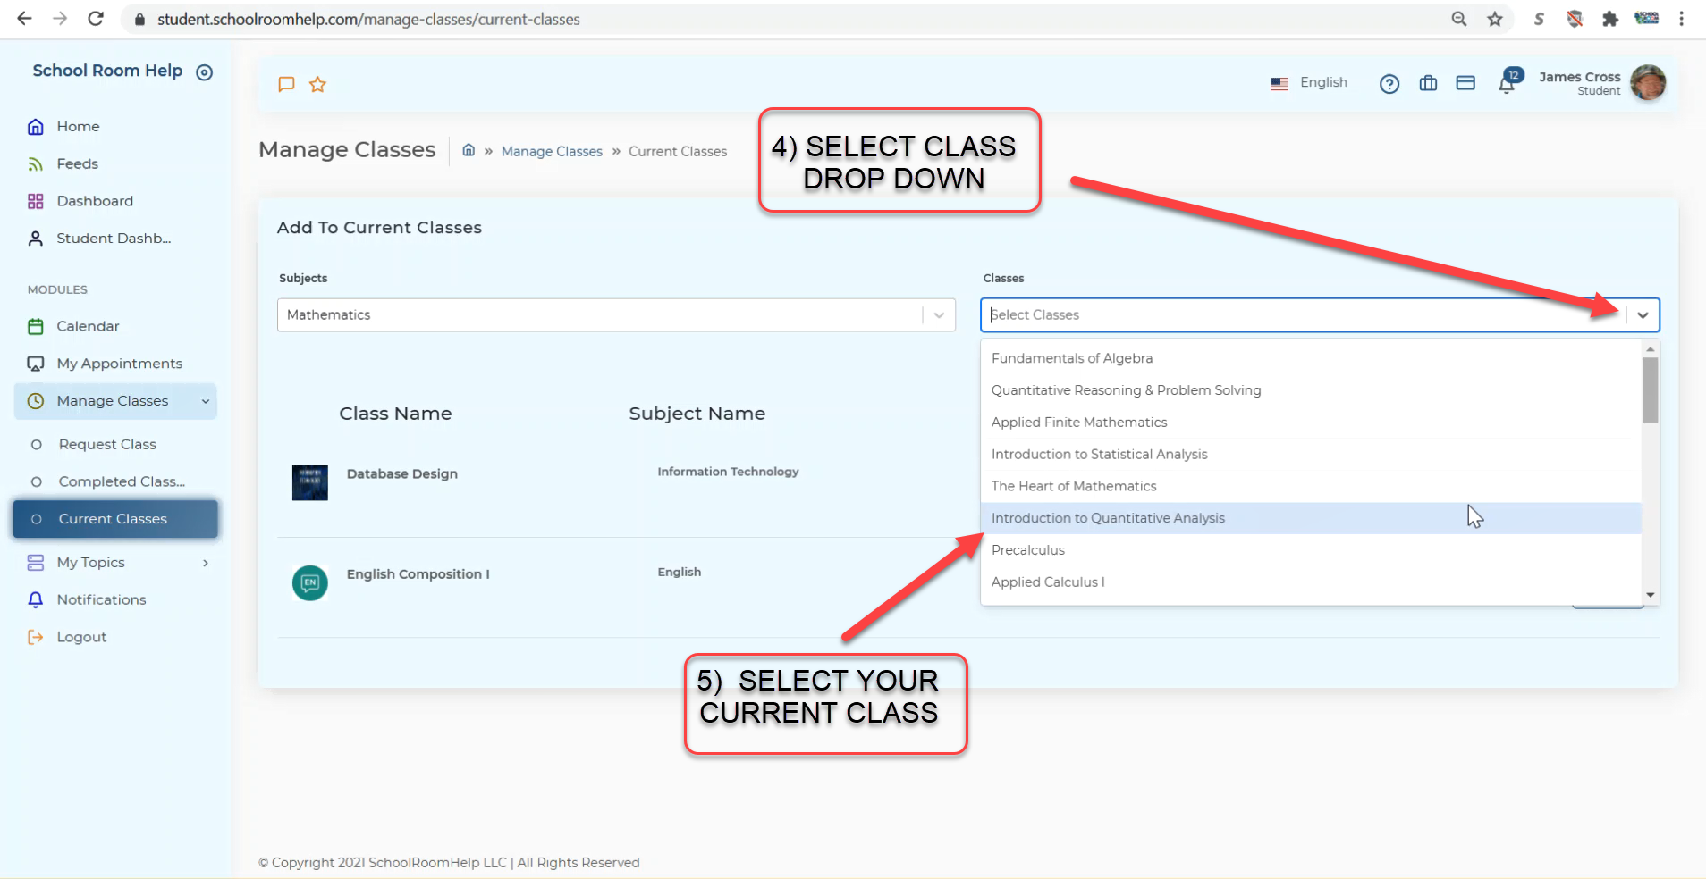Click the browser extensions puzzle icon

[x=1610, y=19]
